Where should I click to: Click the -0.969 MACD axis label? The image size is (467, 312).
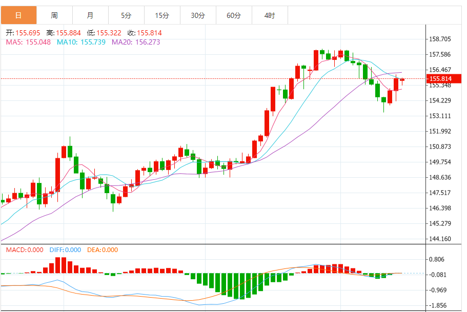(x=438, y=290)
